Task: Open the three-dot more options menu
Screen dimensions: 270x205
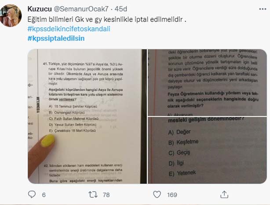Action: (263, 9)
